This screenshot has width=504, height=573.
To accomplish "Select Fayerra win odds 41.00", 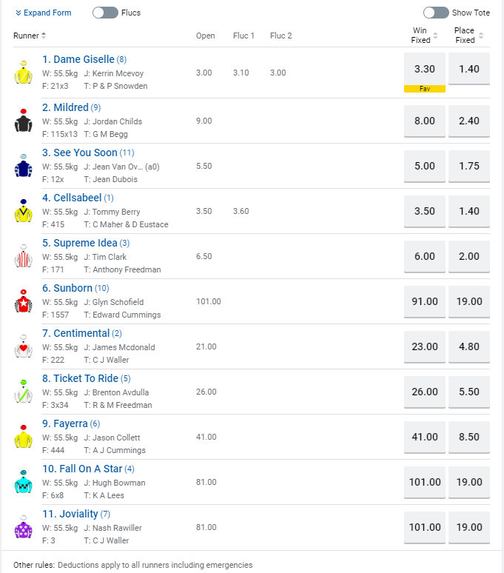I will tap(424, 437).
